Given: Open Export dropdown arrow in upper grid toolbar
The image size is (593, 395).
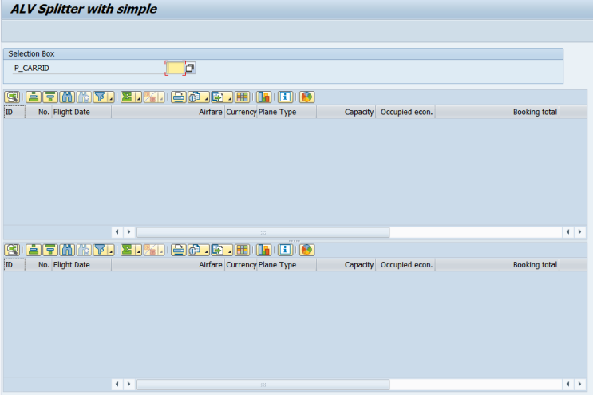Looking at the screenshot, I should pos(229,97).
